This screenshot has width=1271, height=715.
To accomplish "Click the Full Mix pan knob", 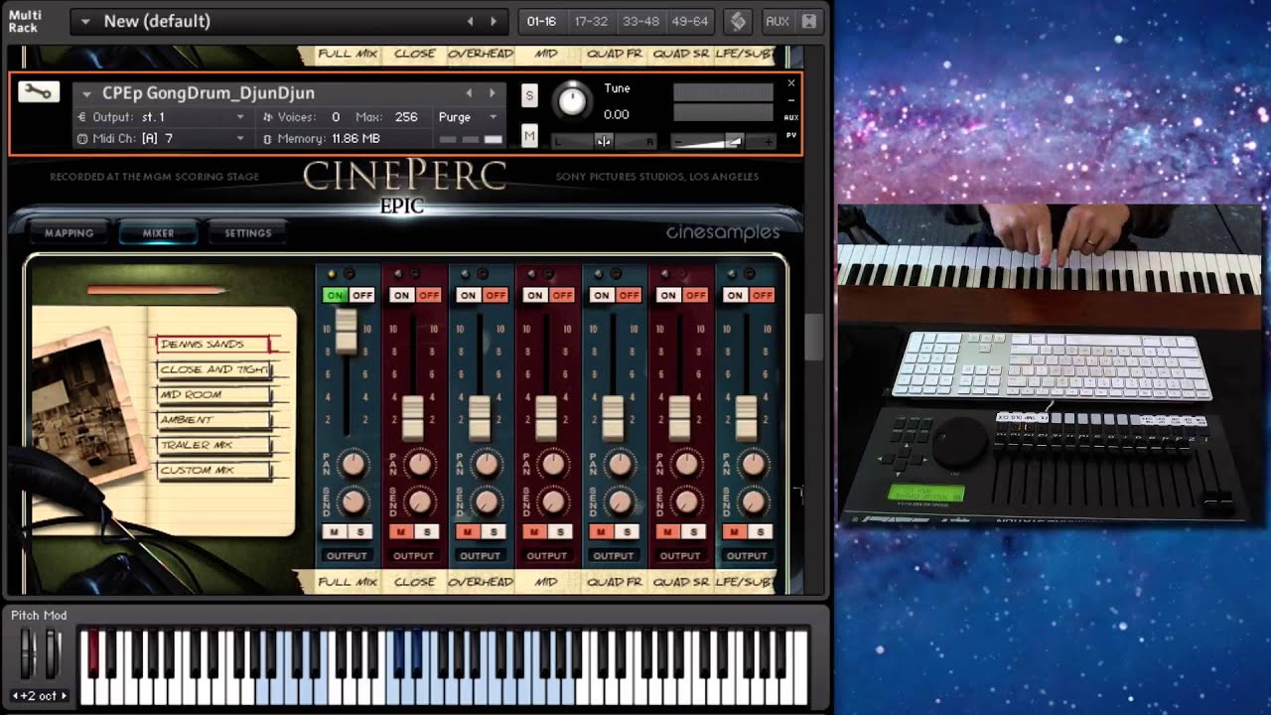I will click(x=353, y=464).
